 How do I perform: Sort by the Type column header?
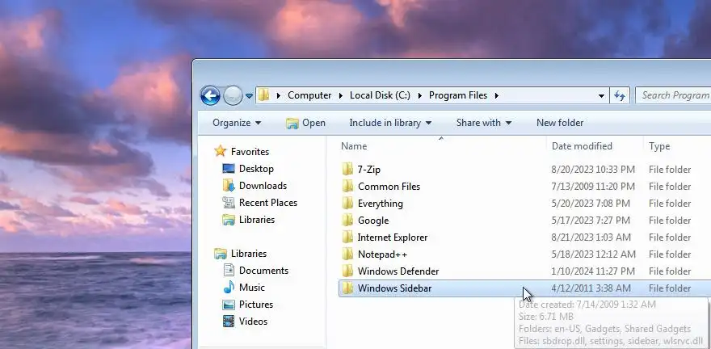point(658,146)
